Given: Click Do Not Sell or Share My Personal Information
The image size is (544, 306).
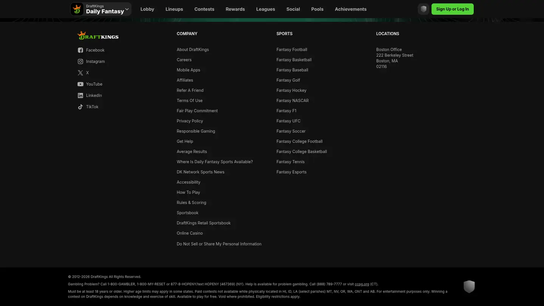Looking at the screenshot, I should [219, 244].
